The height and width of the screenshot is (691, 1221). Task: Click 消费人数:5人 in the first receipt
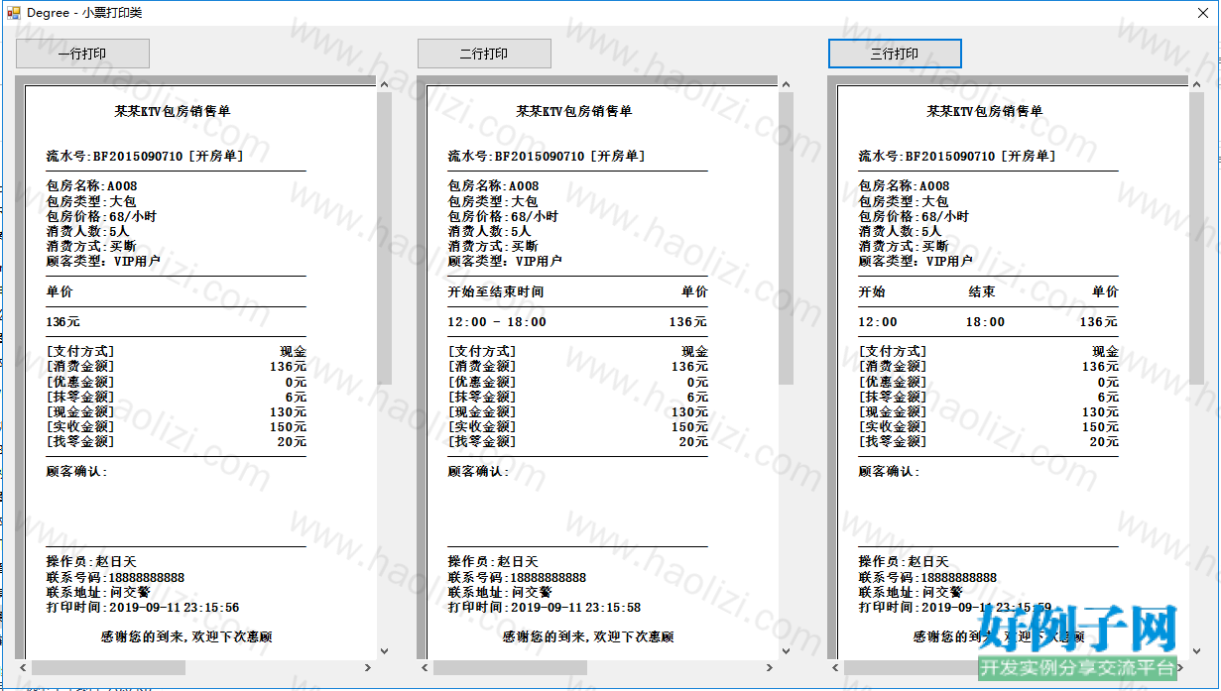tap(87, 231)
